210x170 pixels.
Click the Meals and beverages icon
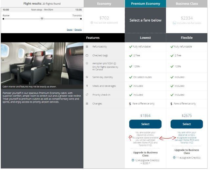[x=87, y=86]
